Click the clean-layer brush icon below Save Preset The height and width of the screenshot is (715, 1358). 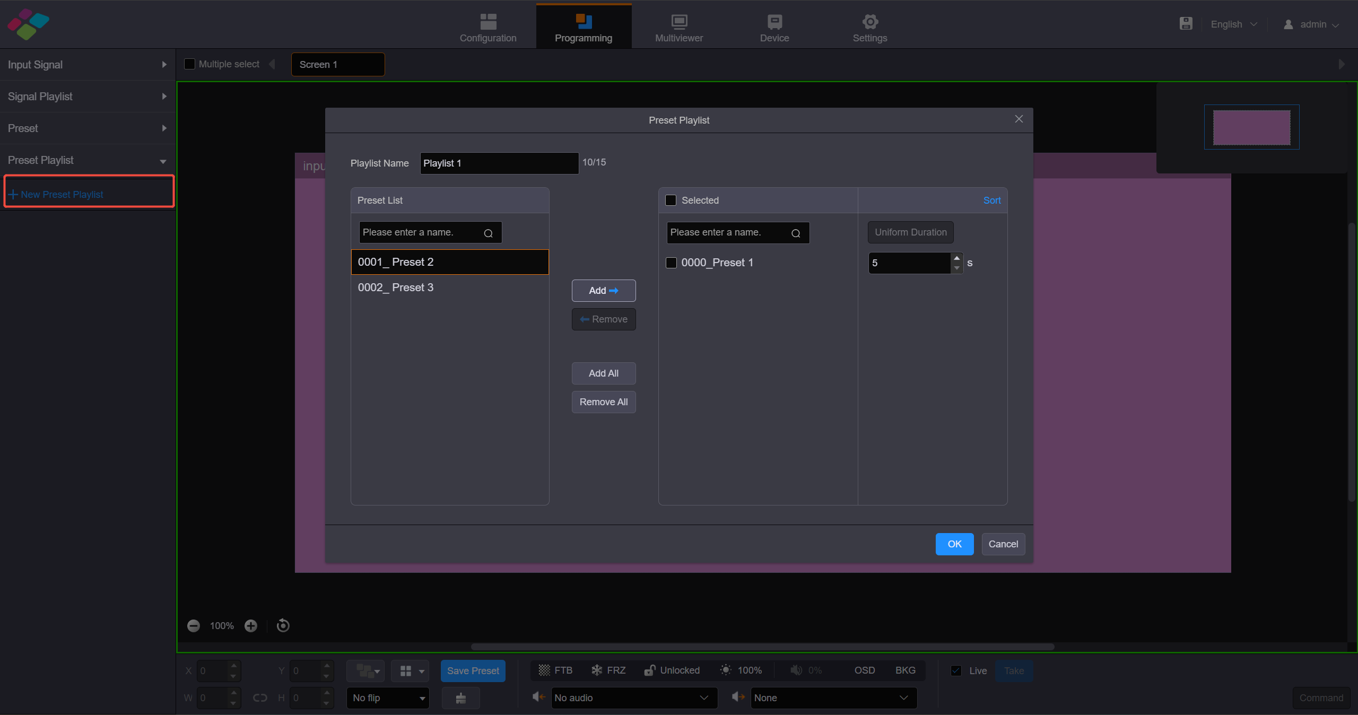coord(460,698)
